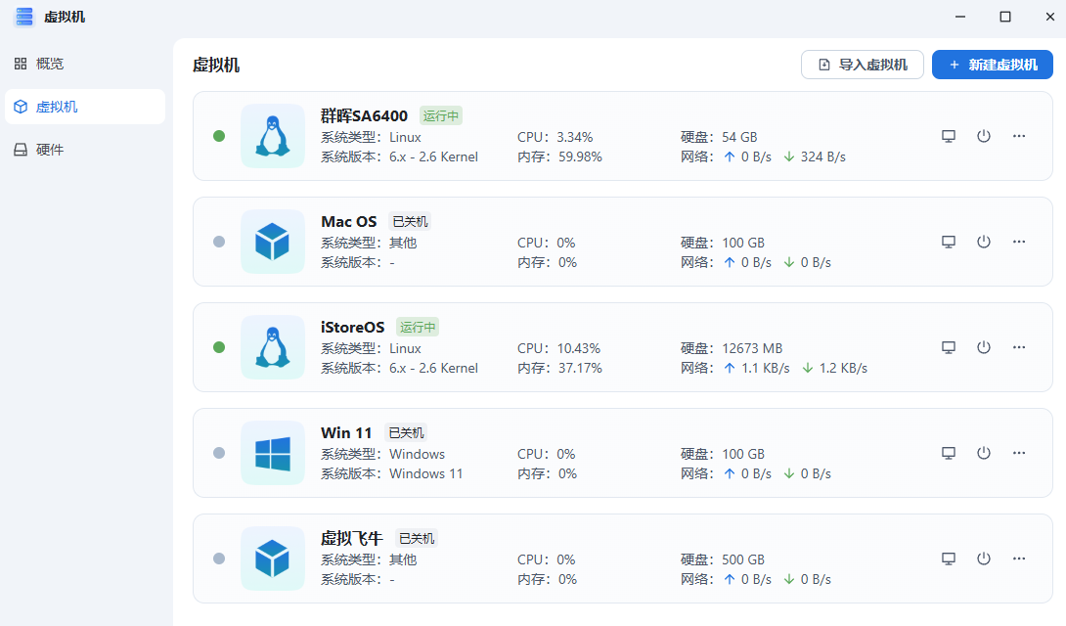Close the 虚拟机 window
This screenshot has height=626, width=1066.
pyautogui.click(x=1049, y=17)
